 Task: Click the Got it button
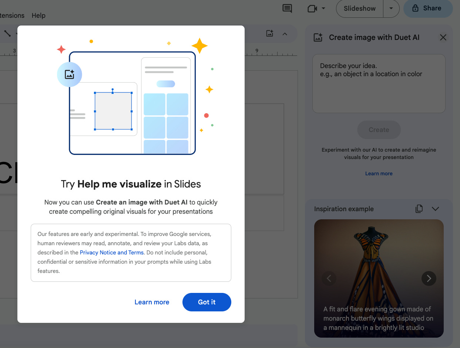207,302
